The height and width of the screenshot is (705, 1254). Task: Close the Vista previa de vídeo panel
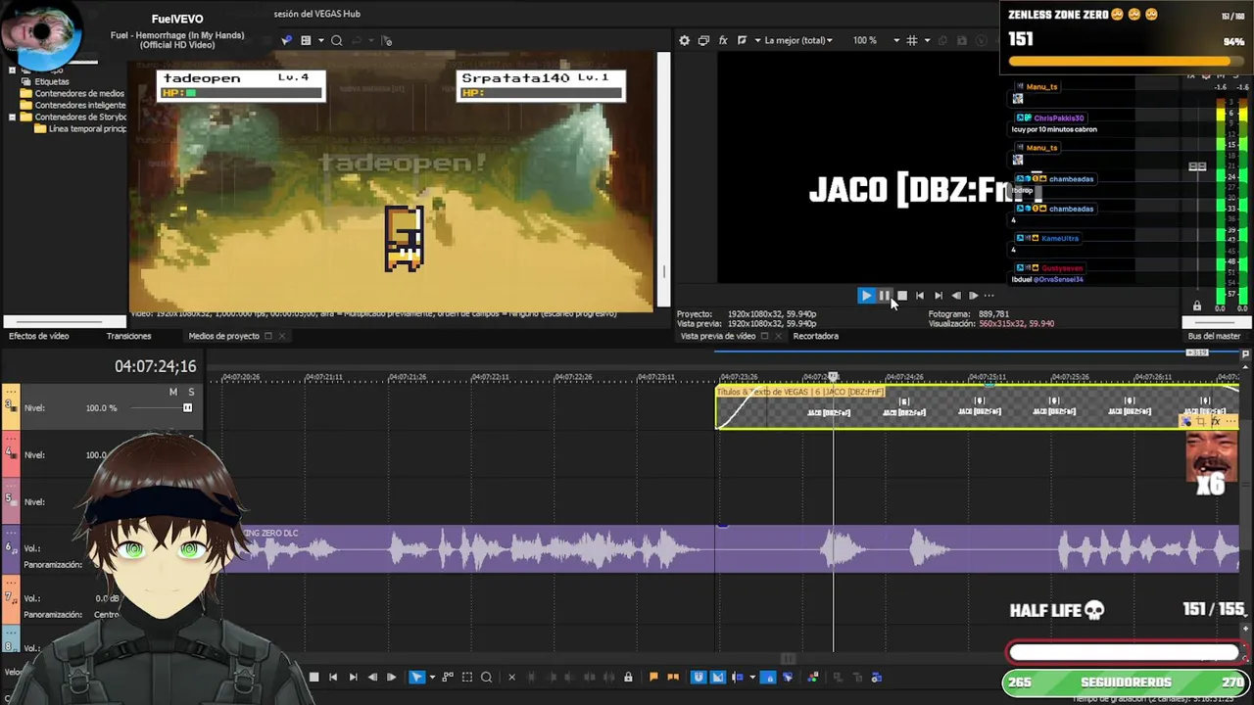(x=778, y=336)
